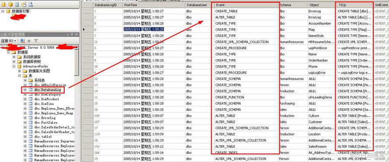Select the dbo.ErrorLog table icon
Image resolution: width=389 pixels, height=162 pixels.
tap(31, 118)
